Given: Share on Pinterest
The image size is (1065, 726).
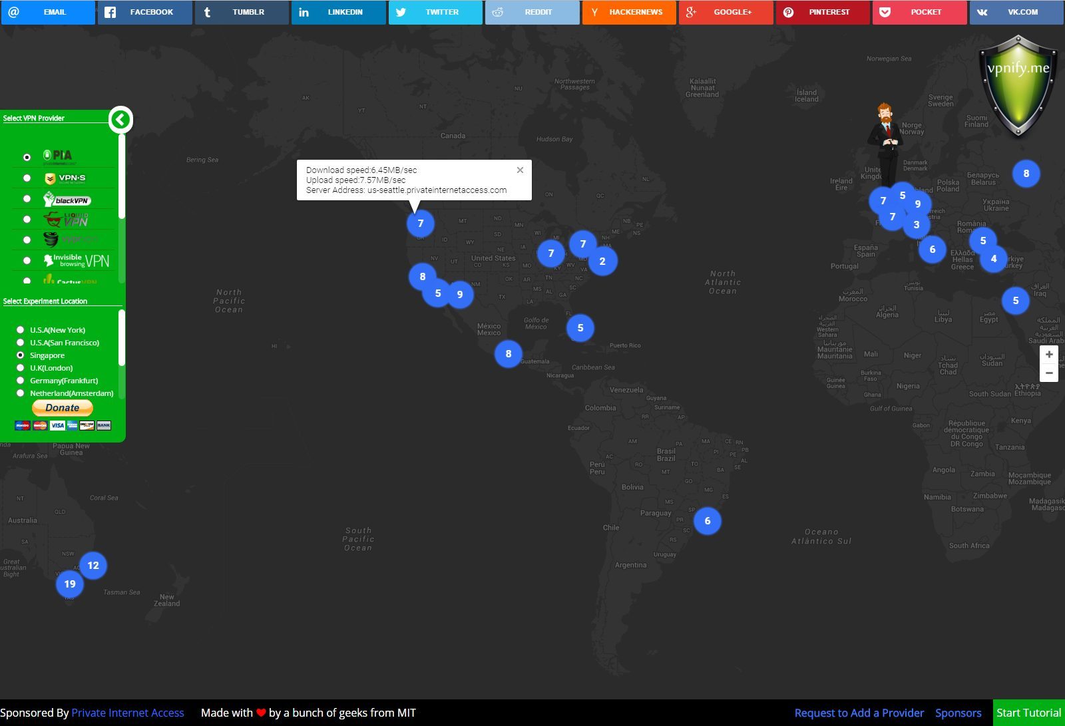Looking at the screenshot, I should click(x=823, y=12).
